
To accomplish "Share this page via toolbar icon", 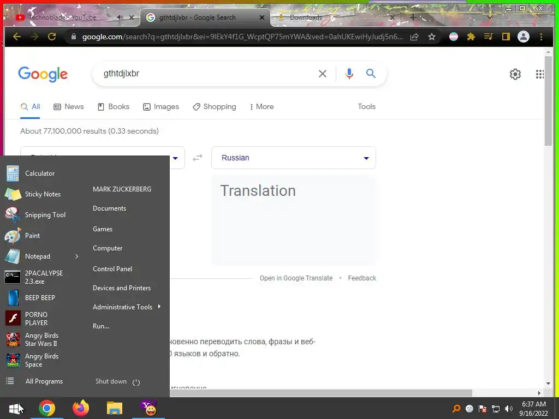I will pyautogui.click(x=414, y=37).
